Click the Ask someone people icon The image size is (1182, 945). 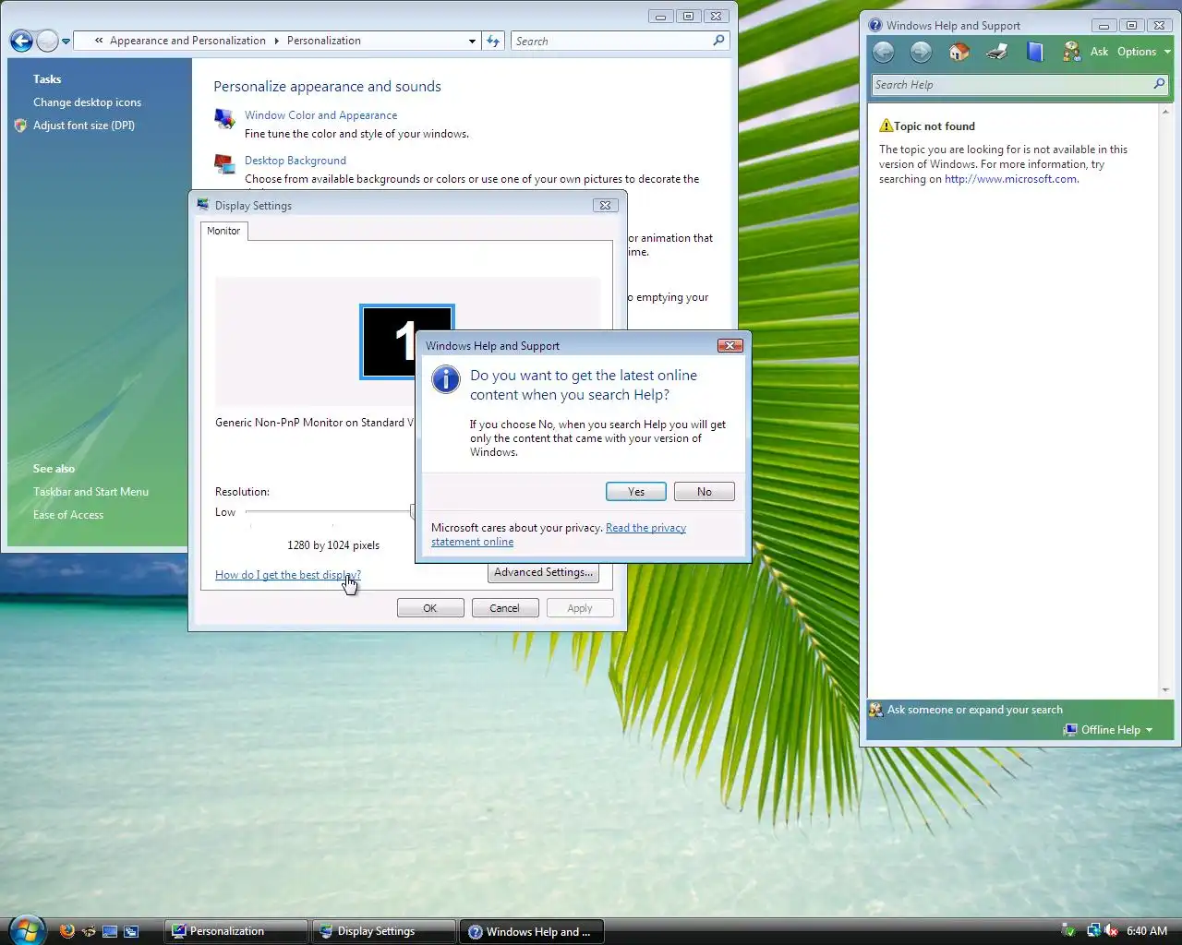(x=876, y=710)
